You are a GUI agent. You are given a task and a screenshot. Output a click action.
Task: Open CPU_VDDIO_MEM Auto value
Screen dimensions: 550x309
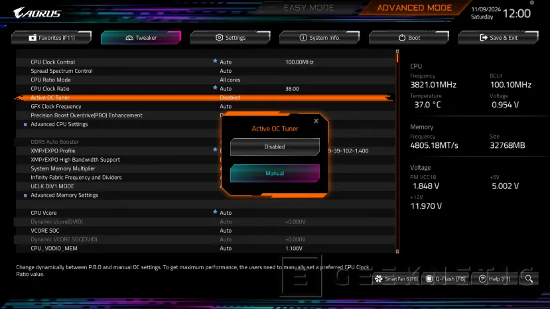[x=226, y=248]
